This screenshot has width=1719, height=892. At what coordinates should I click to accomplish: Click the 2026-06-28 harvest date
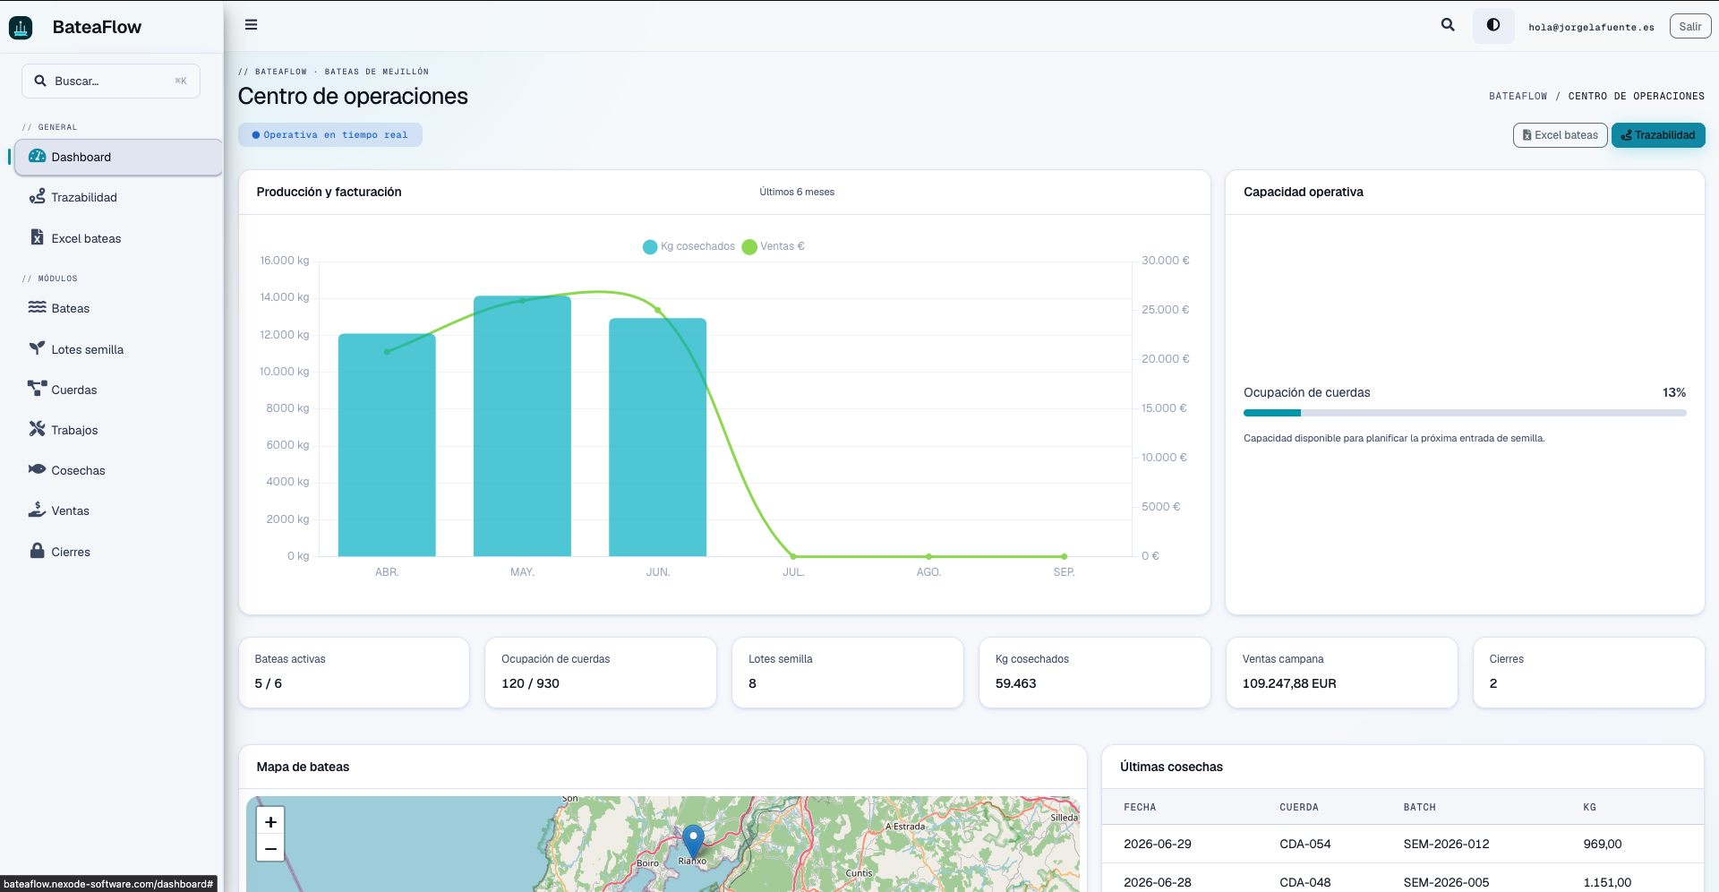point(1157,882)
